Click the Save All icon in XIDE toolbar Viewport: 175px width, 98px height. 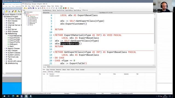pos(31,8)
